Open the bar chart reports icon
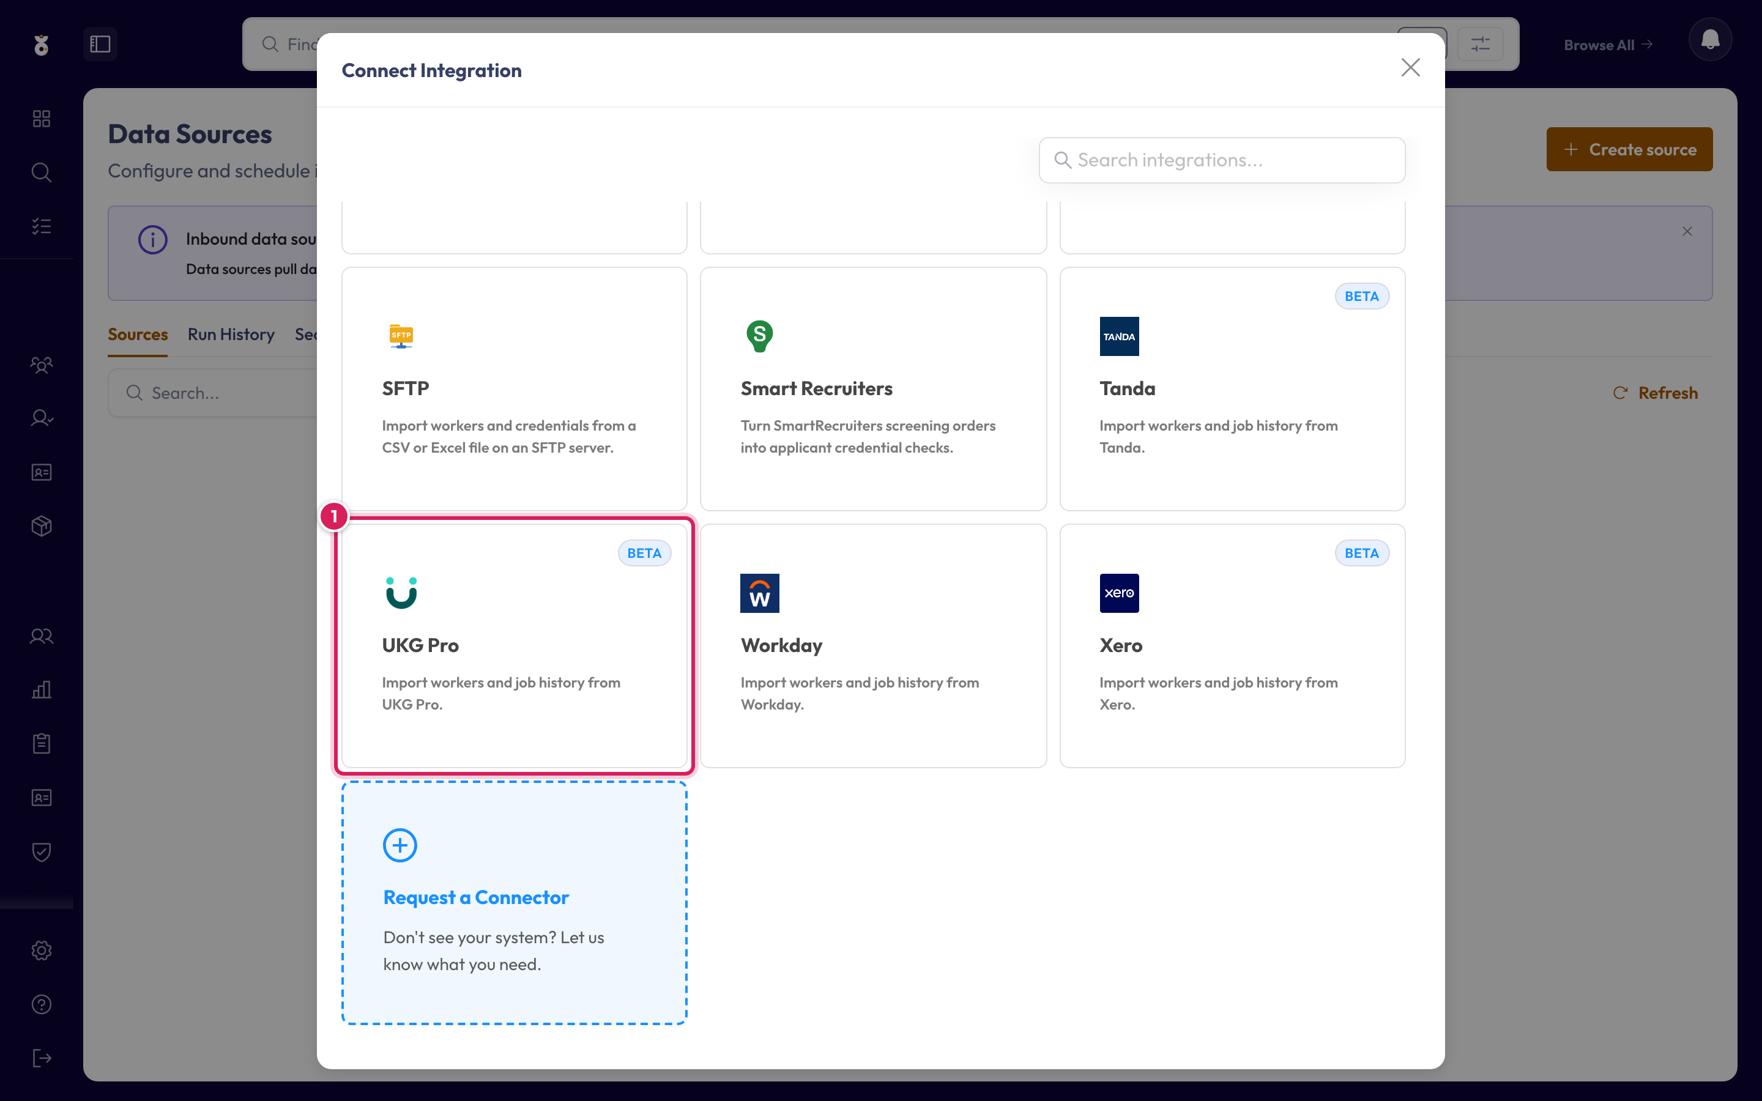This screenshot has width=1762, height=1101. pyautogui.click(x=42, y=689)
